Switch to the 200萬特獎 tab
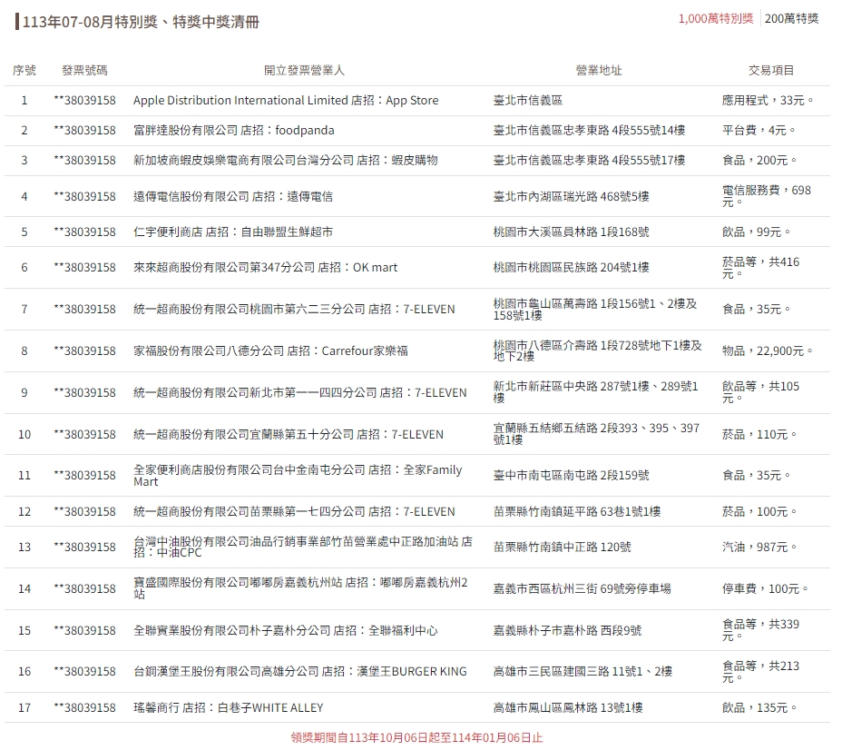Viewport: 842px width, 750px height. [791, 19]
